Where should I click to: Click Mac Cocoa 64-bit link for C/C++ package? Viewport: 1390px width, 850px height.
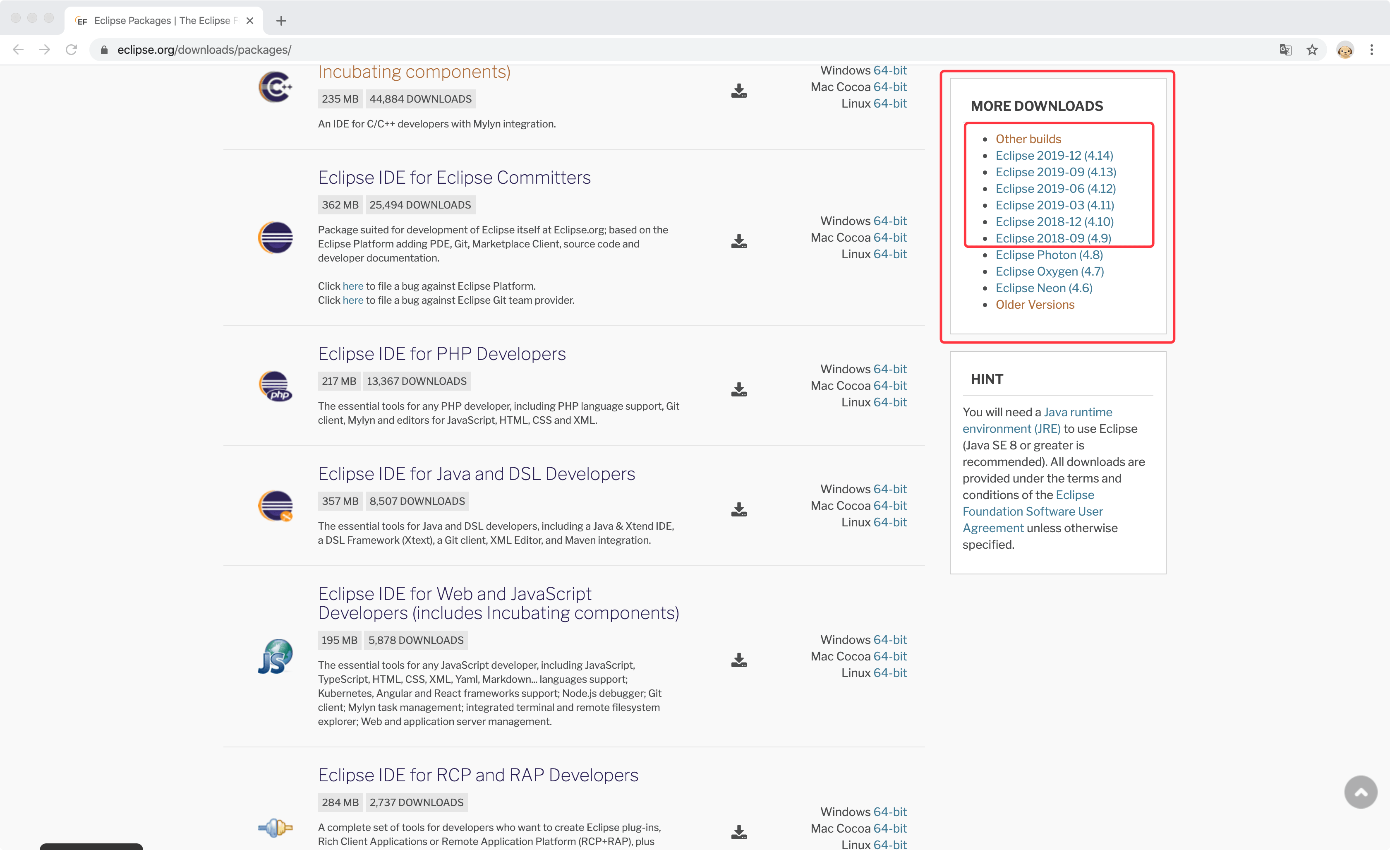coord(889,87)
